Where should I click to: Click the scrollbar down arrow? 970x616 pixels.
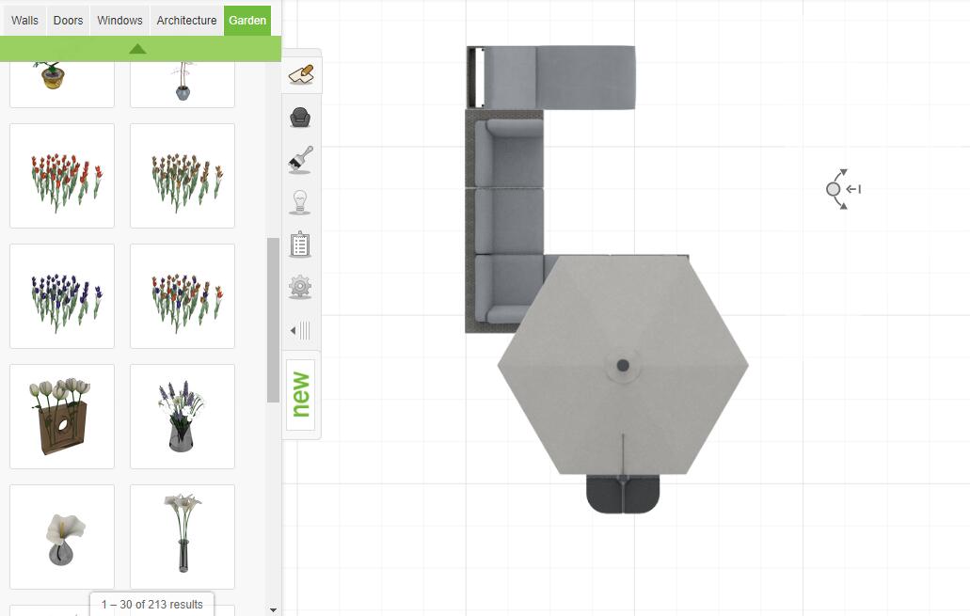pyautogui.click(x=273, y=610)
